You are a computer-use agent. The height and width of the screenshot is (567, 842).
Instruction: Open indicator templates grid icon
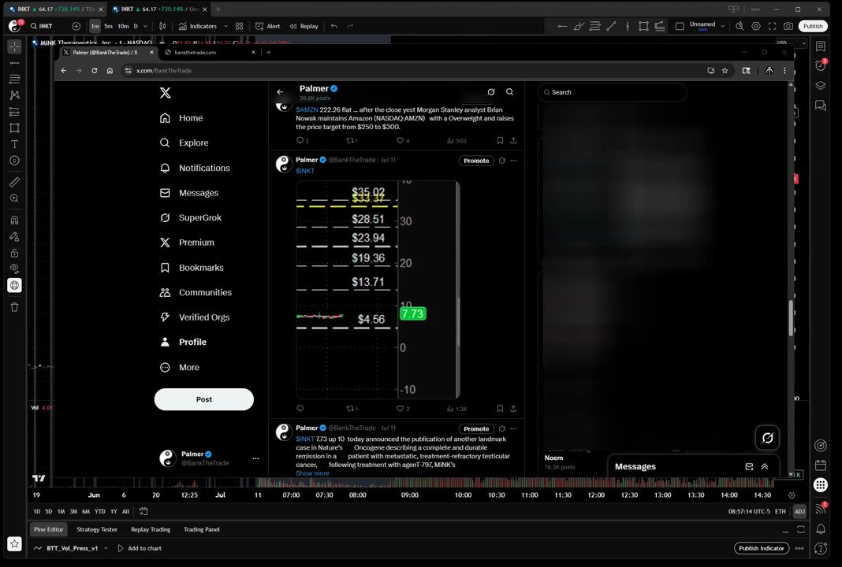tap(240, 26)
